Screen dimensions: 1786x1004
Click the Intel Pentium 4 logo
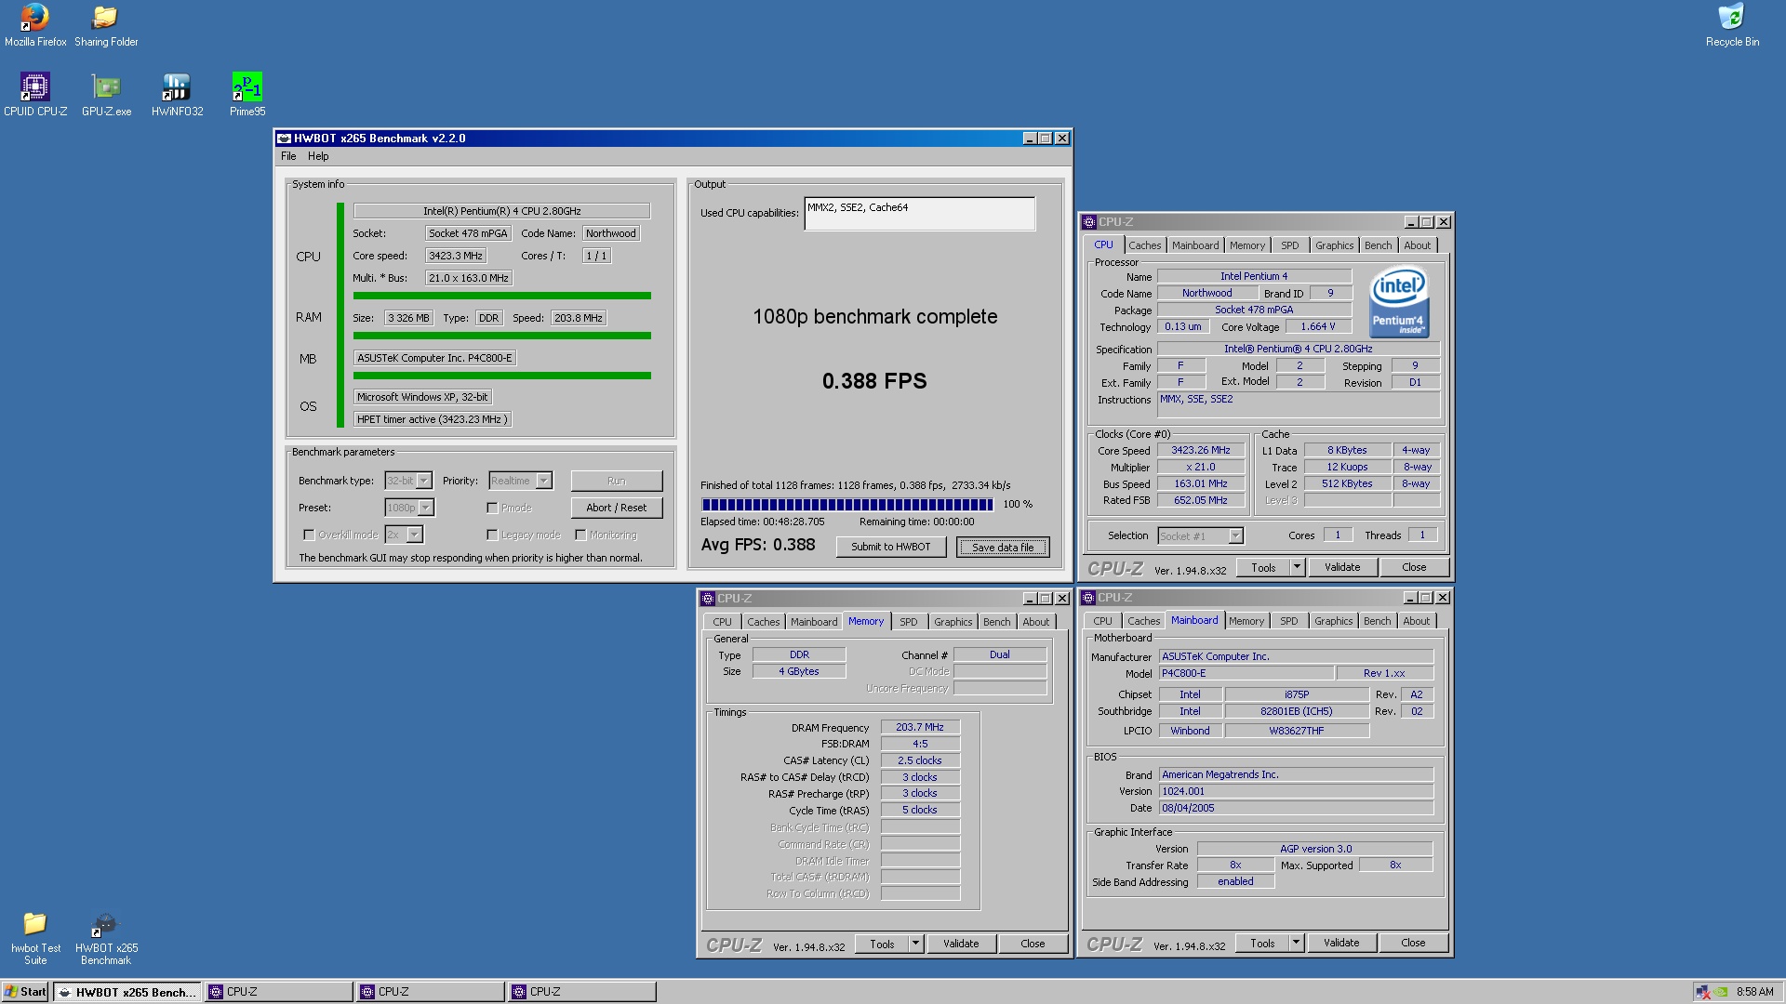point(1398,302)
